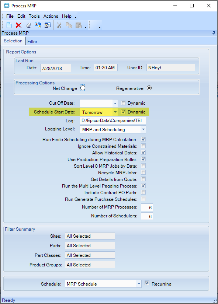
Task: Click the Submit process toolbar icon
Action: tap(38, 25)
